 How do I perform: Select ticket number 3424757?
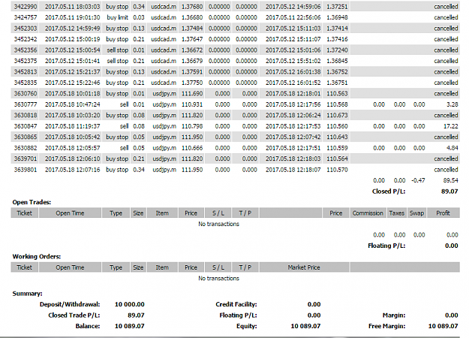pos(26,17)
